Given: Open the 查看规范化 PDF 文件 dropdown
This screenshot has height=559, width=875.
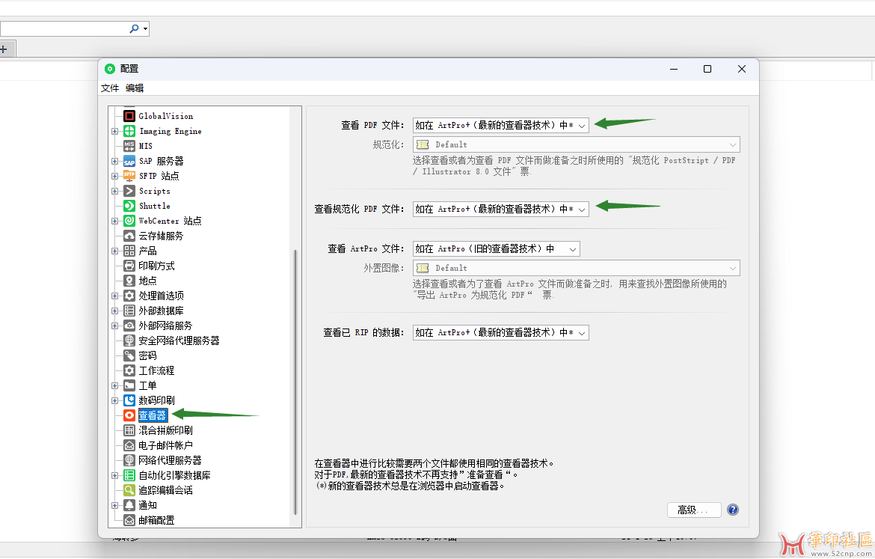Looking at the screenshot, I should [x=500, y=209].
